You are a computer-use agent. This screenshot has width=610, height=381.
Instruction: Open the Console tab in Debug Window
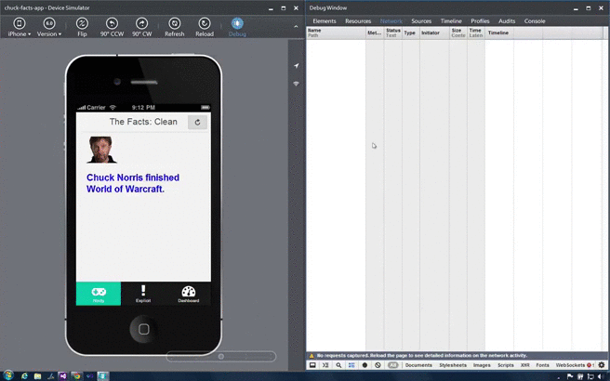[535, 21]
